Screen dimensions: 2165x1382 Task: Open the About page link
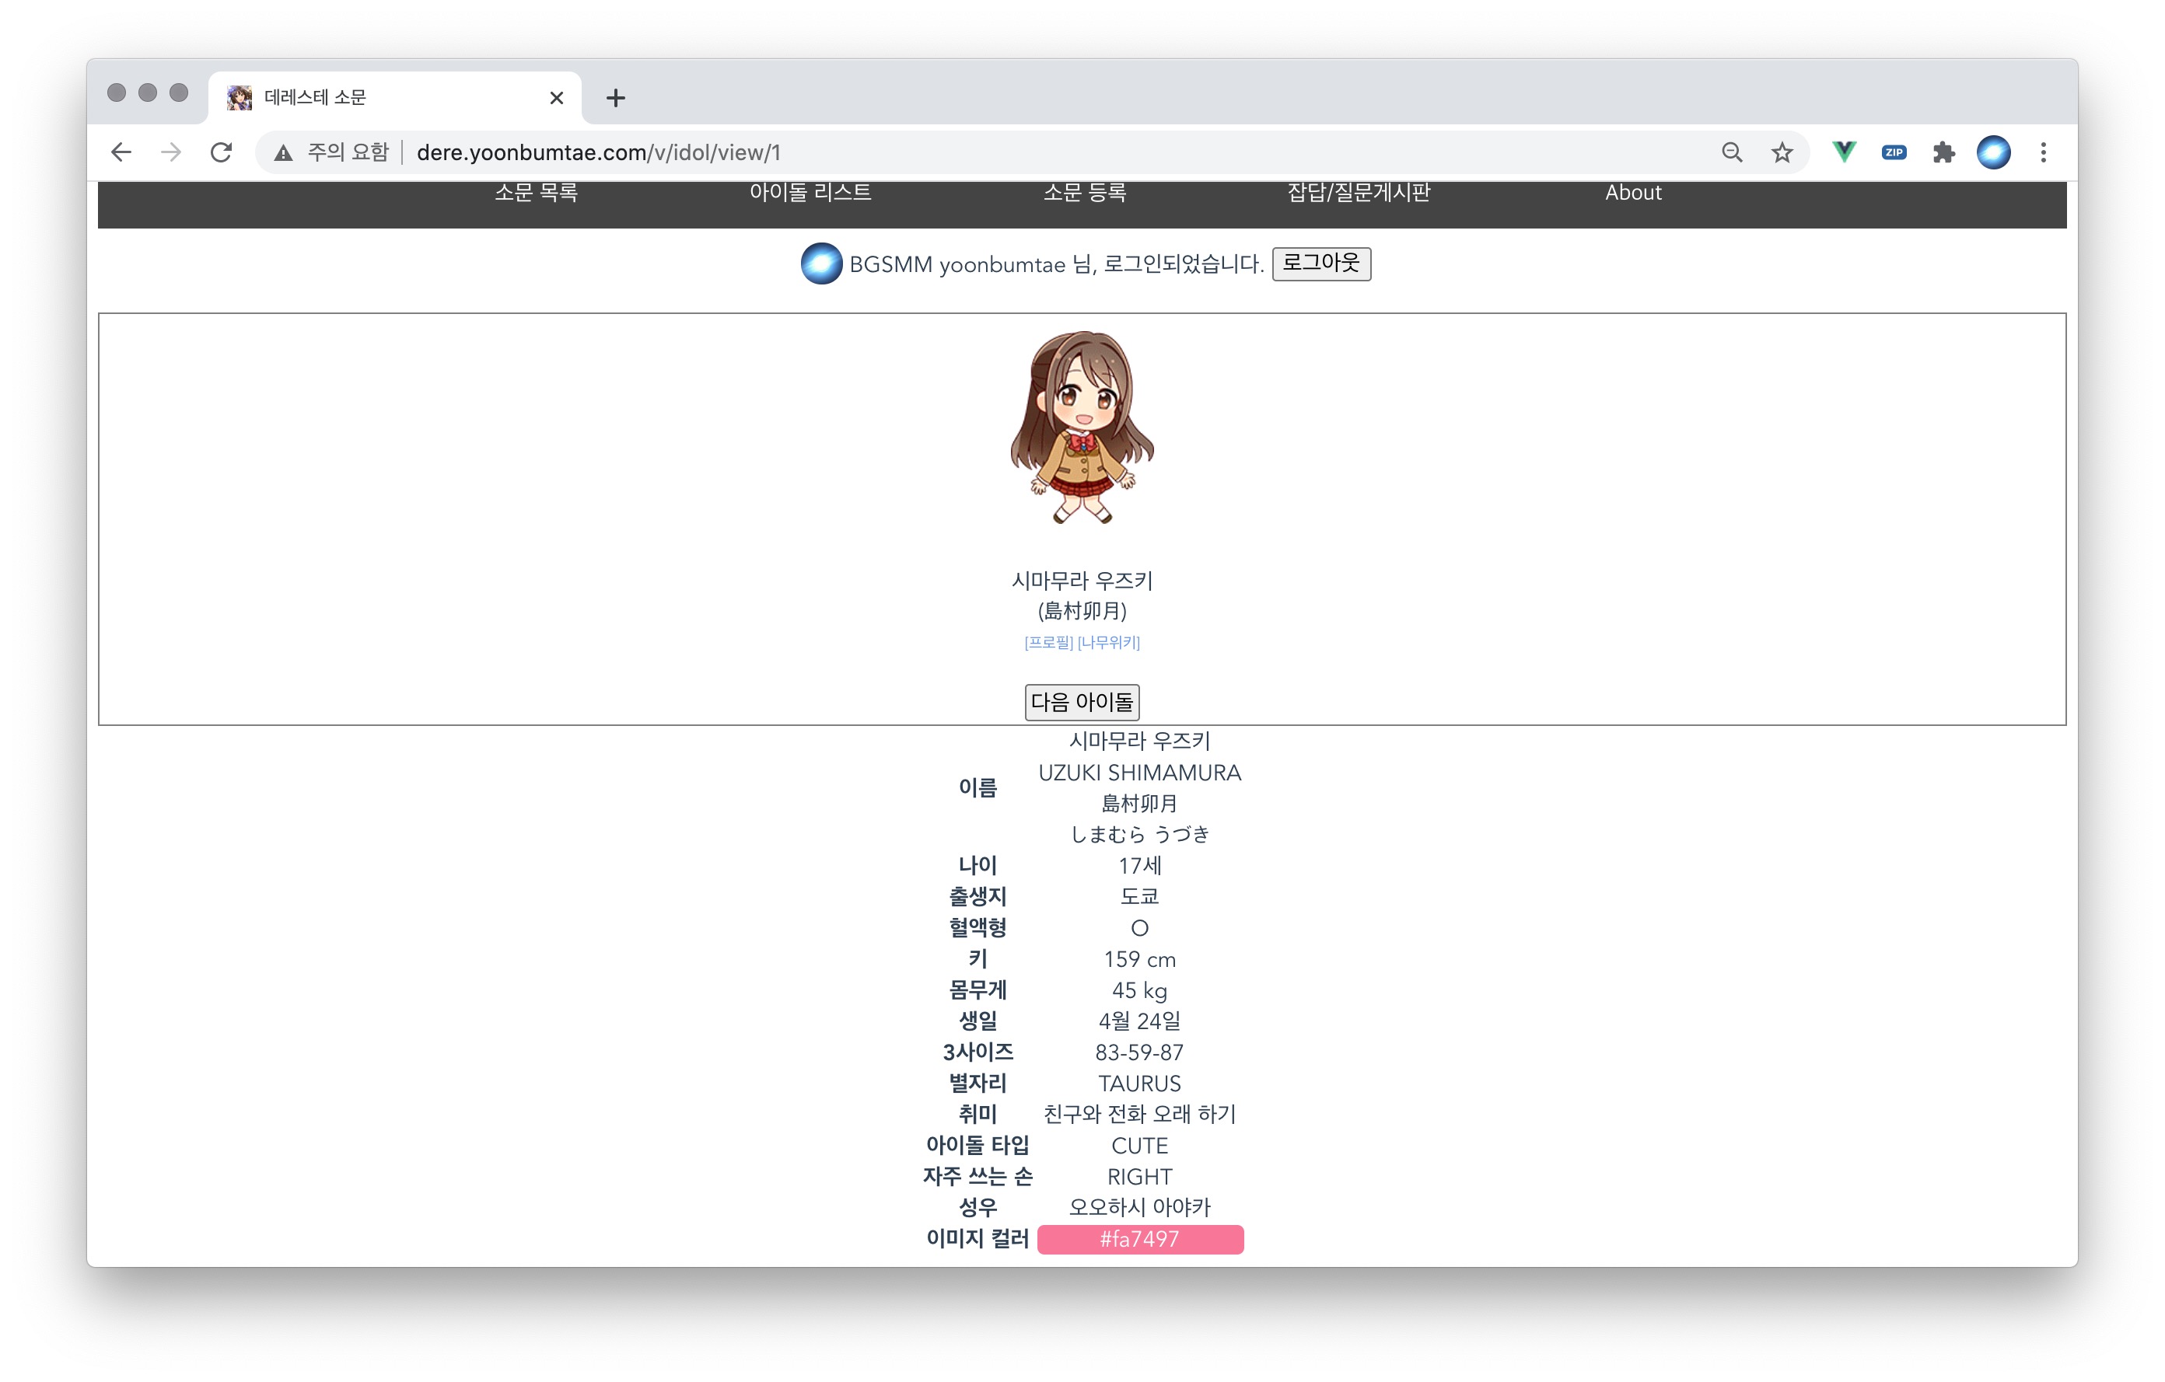click(1633, 192)
